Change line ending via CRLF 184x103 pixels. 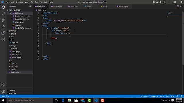[x=168, y=96]
